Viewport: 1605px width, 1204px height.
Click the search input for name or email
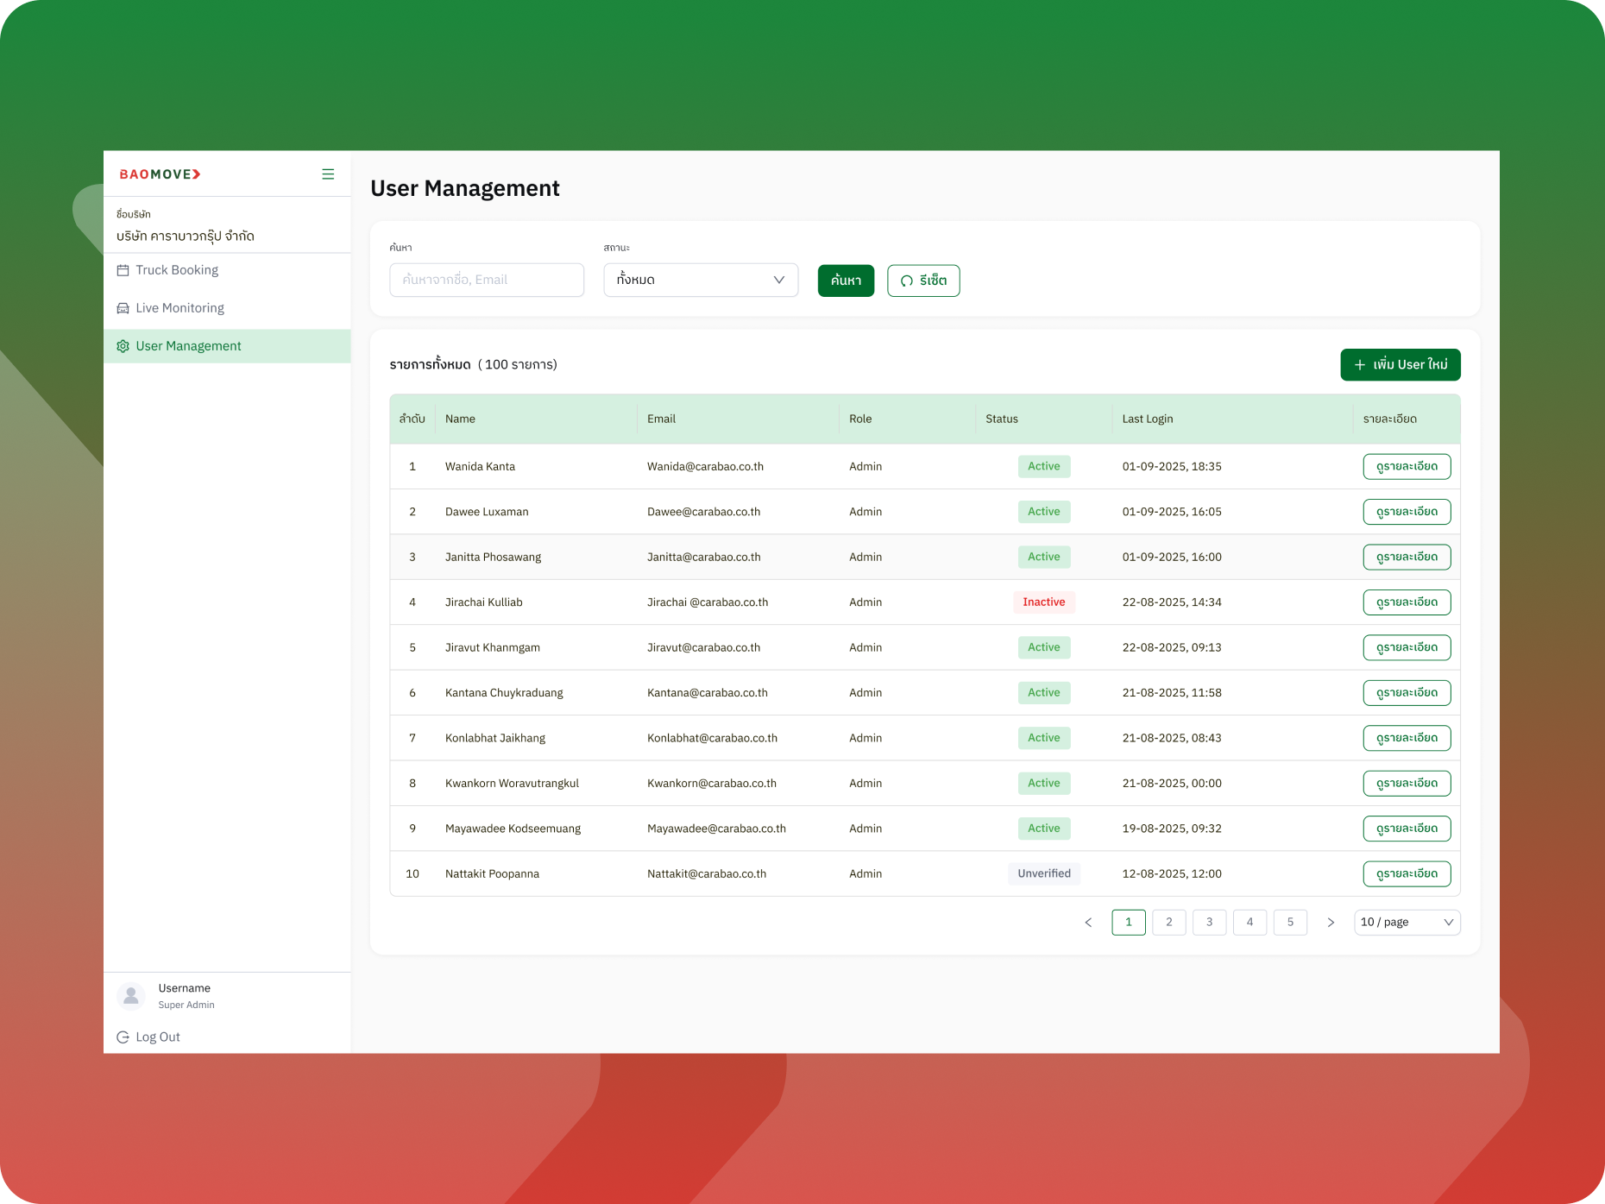(x=486, y=280)
